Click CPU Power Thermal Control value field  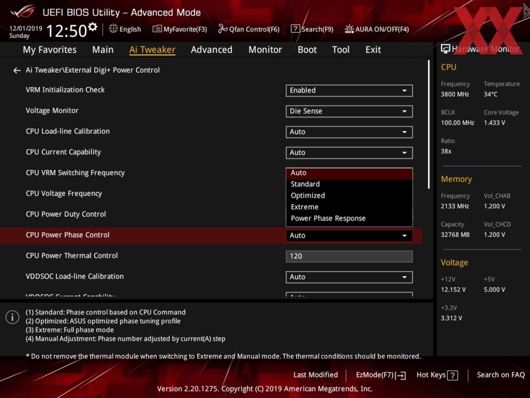click(x=349, y=256)
